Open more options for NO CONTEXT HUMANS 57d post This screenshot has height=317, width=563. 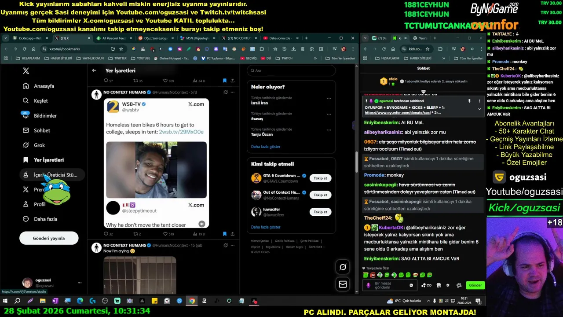[233, 92]
